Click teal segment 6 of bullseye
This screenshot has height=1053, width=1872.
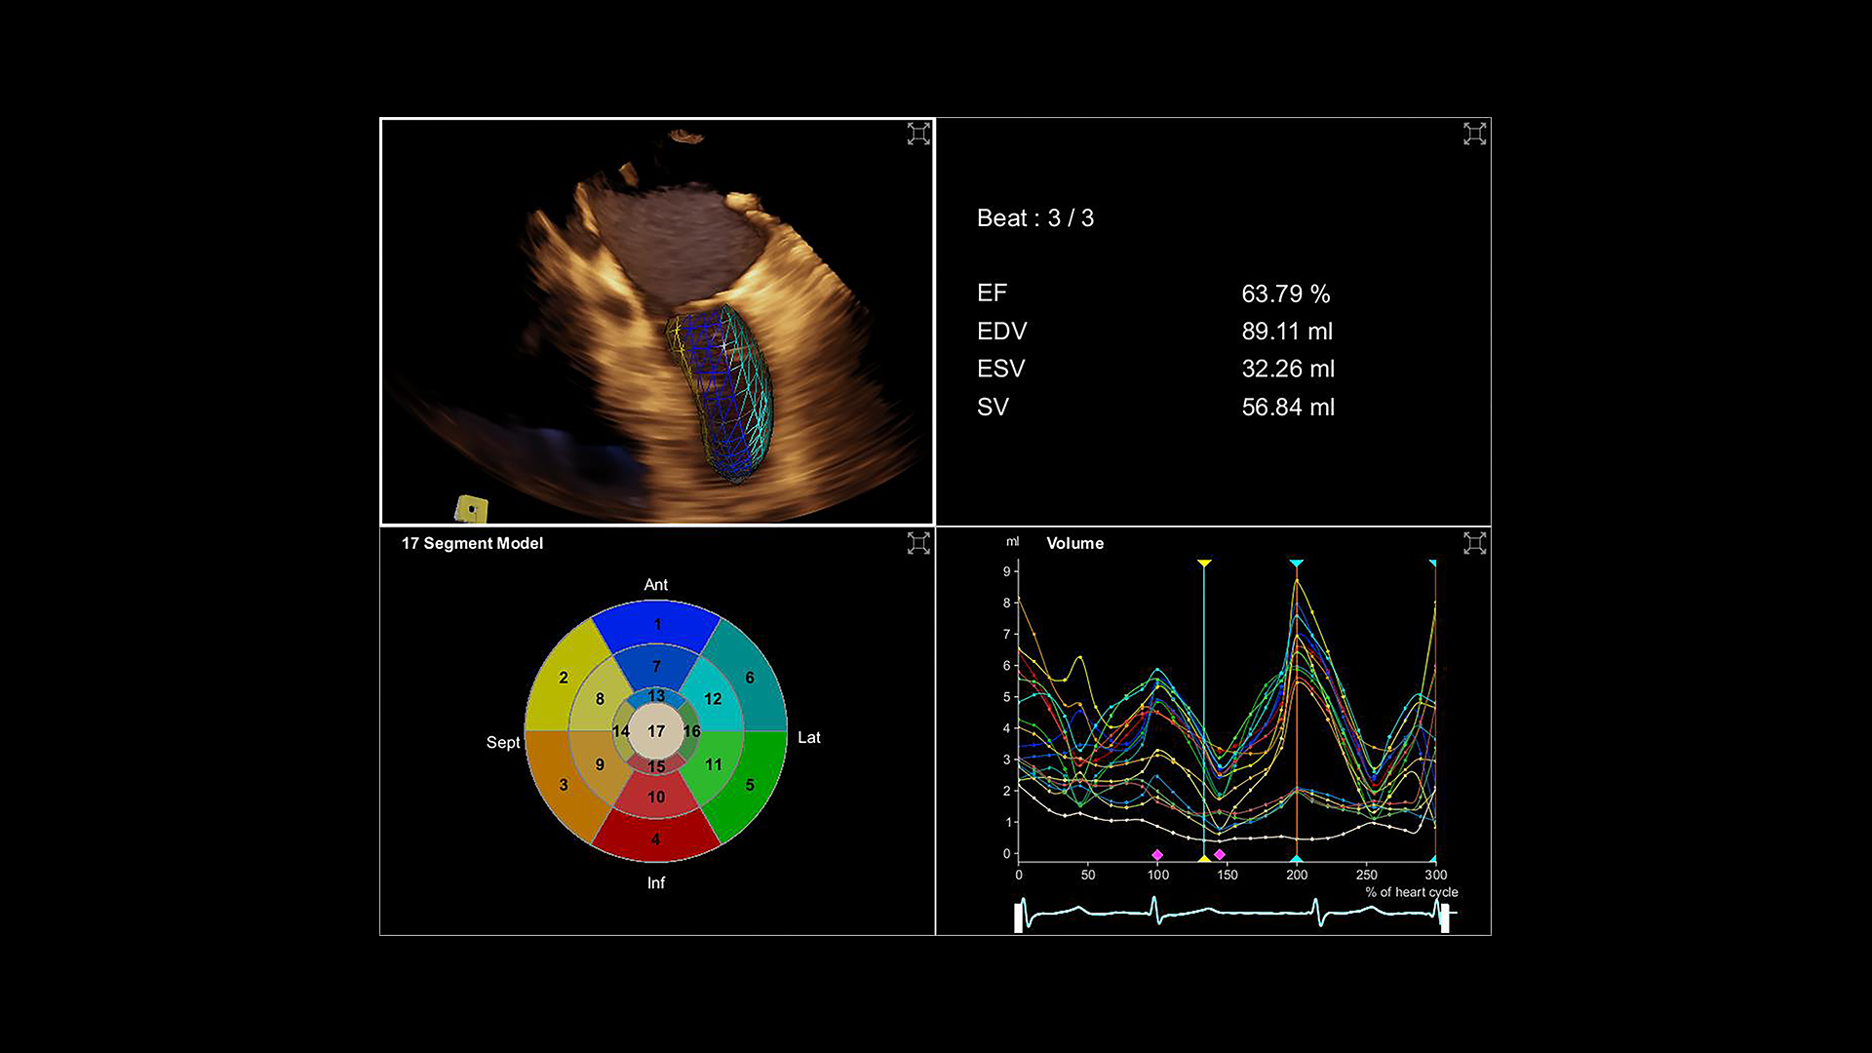point(750,678)
